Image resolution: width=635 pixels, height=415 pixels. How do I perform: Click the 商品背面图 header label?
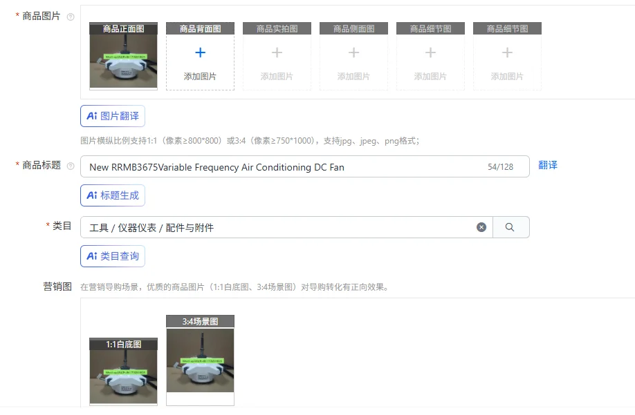200,29
